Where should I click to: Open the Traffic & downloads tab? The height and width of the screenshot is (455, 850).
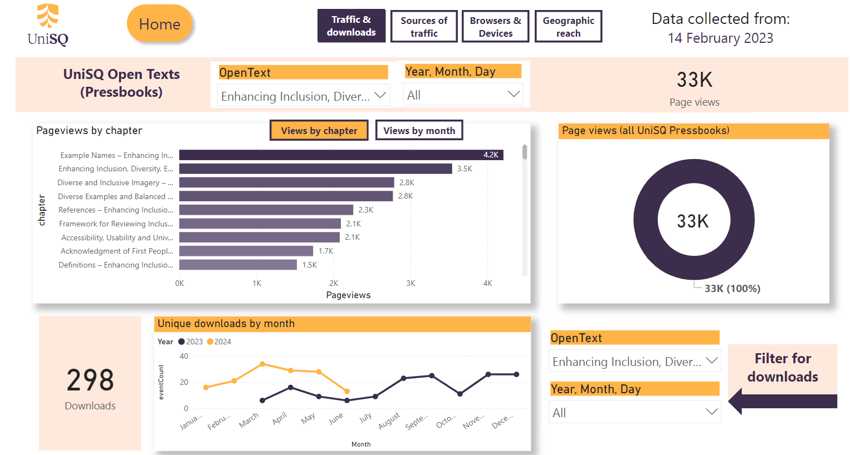coord(351,26)
